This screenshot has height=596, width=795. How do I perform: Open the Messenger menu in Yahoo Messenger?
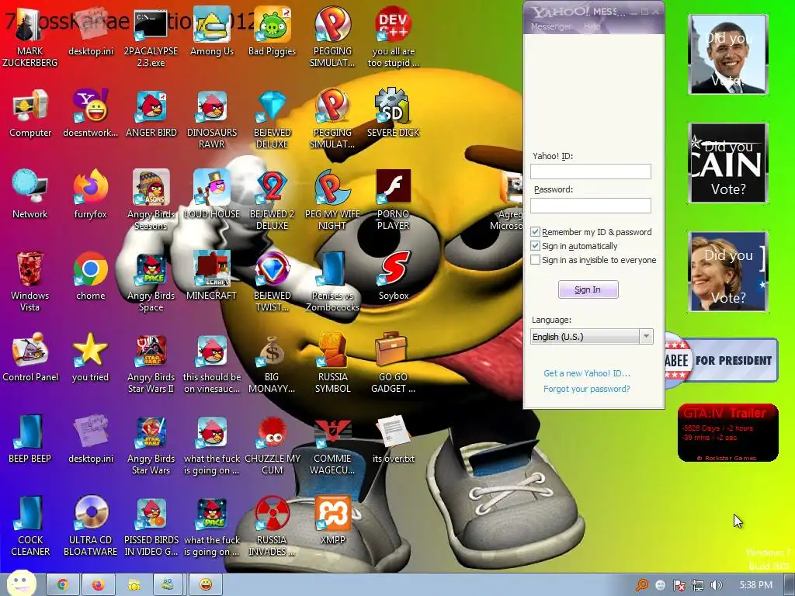tap(550, 26)
